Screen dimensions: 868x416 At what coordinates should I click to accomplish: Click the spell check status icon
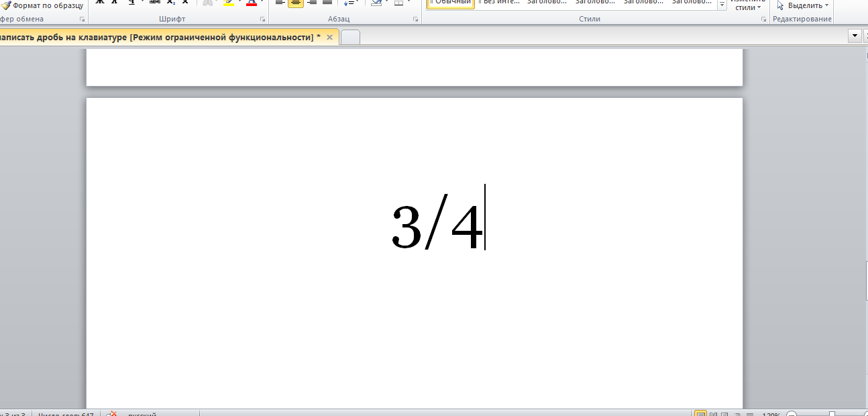click(113, 414)
